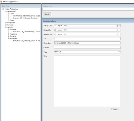Select the 'FollowUps' tree label

[x=13, y=38]
